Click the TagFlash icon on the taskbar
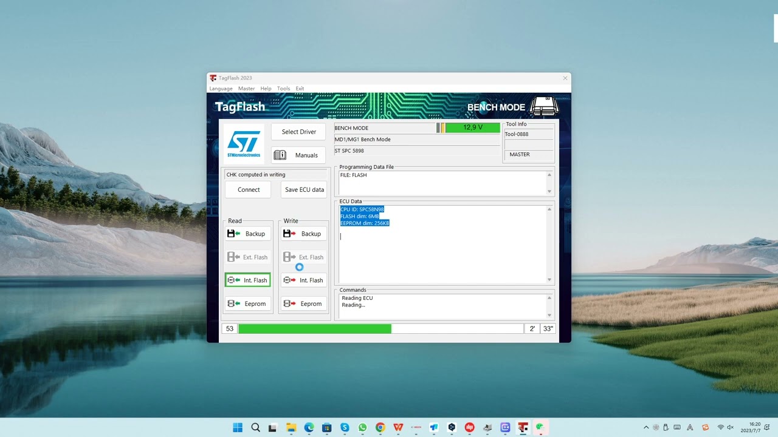This screenshot has height=437, width=778. pyautogui.click(x=523, y=427)
